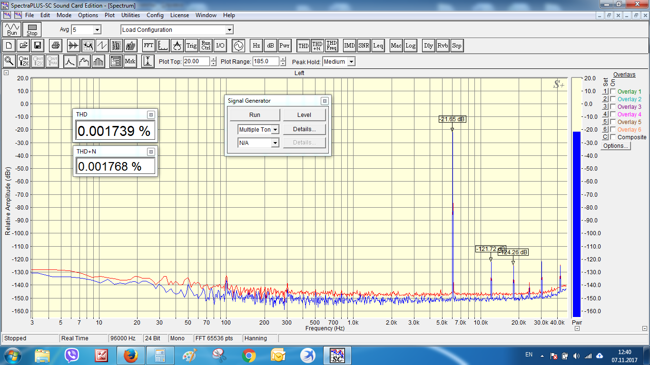
Task: Click the SNR toolbar button
Action: pos(364,46)
